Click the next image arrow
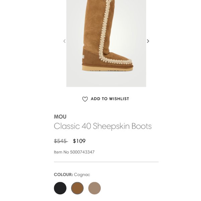Screen dimensions: 201x201 coord(148,41)
